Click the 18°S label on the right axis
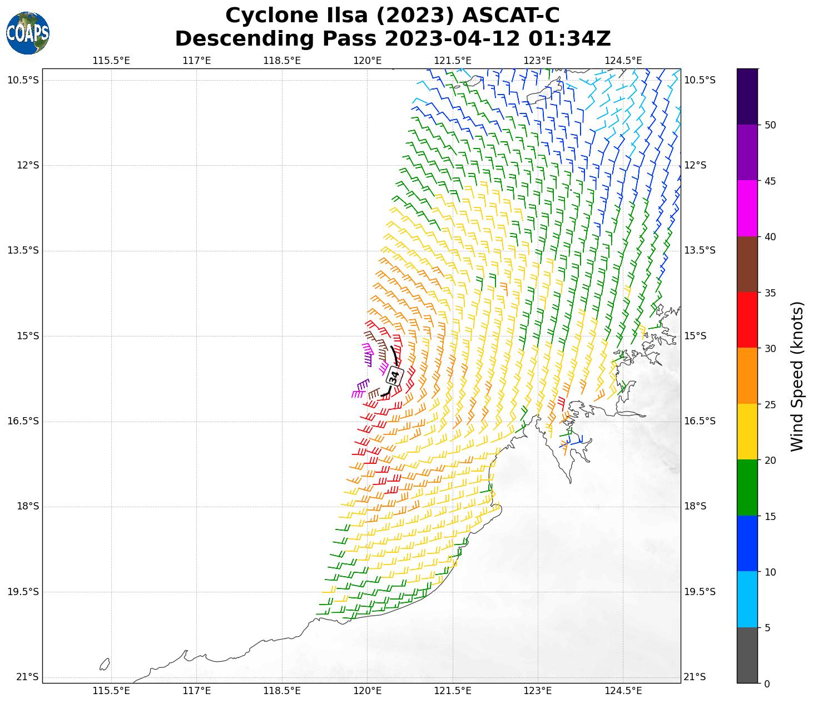This screenshot has height=703, width=813. (x=695, y=506)
